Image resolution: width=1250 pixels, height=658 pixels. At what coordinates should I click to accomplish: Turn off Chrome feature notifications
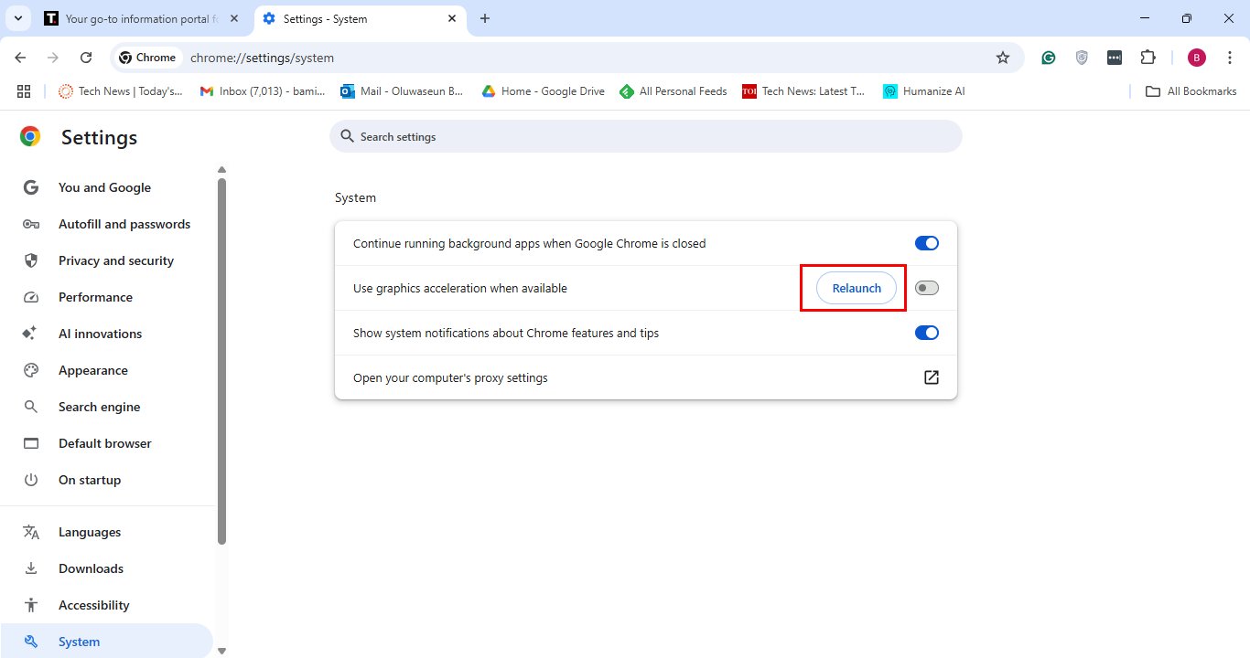[x=926, y=333]
